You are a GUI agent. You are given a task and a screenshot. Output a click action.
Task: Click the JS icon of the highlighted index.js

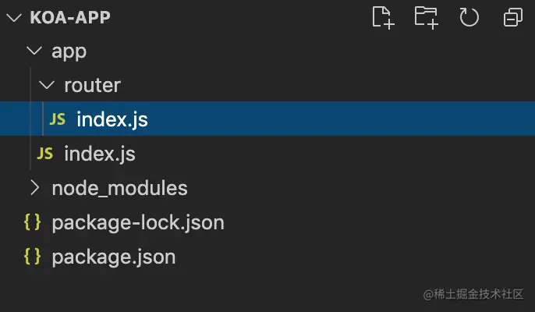(58, 119)
